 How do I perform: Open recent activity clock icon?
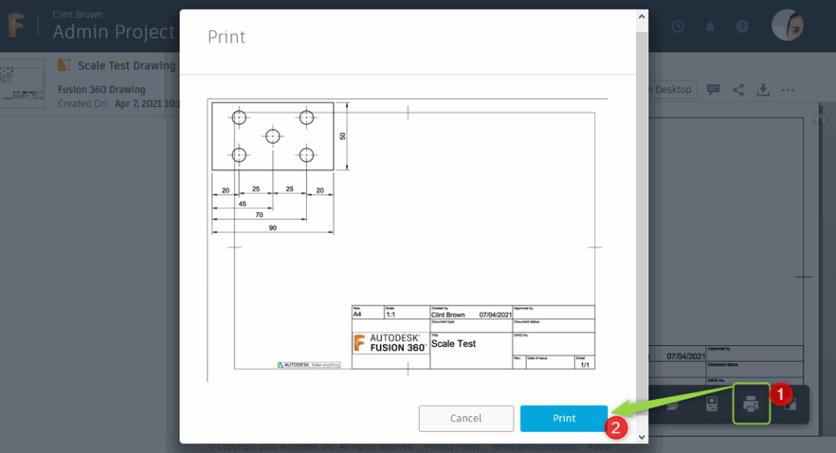tap(678, 26)
